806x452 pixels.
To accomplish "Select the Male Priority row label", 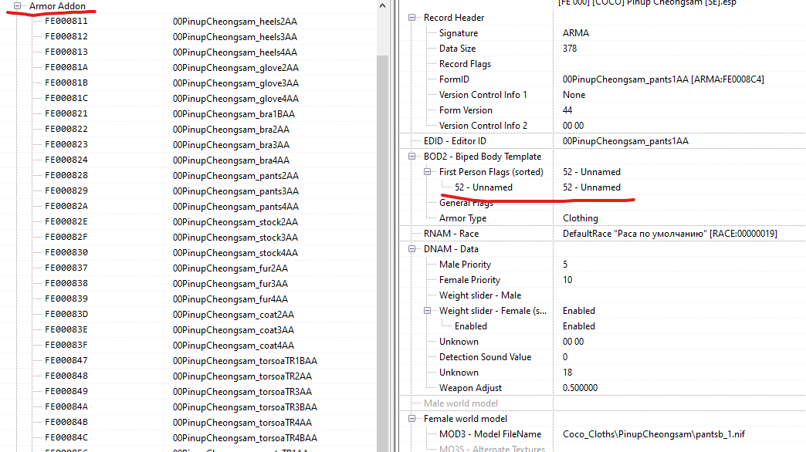I will 465,265.
